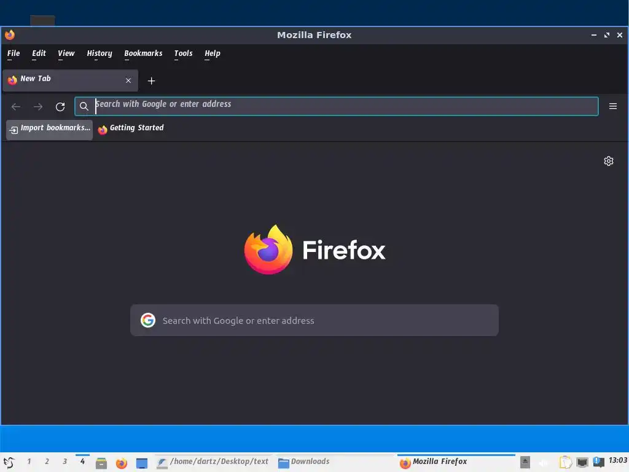Switch to workspace 3
The width and height of the screenshot is (629, 472).
[64, 462]
